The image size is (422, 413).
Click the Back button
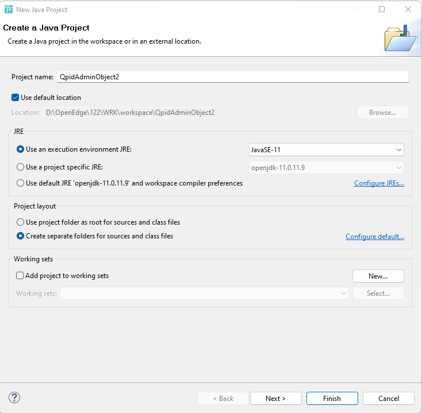point(223,398)
